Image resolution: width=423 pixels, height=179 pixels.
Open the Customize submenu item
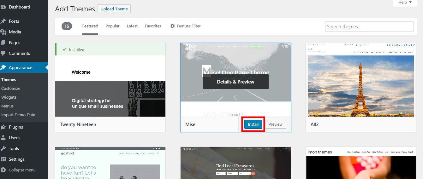(11, 89)
